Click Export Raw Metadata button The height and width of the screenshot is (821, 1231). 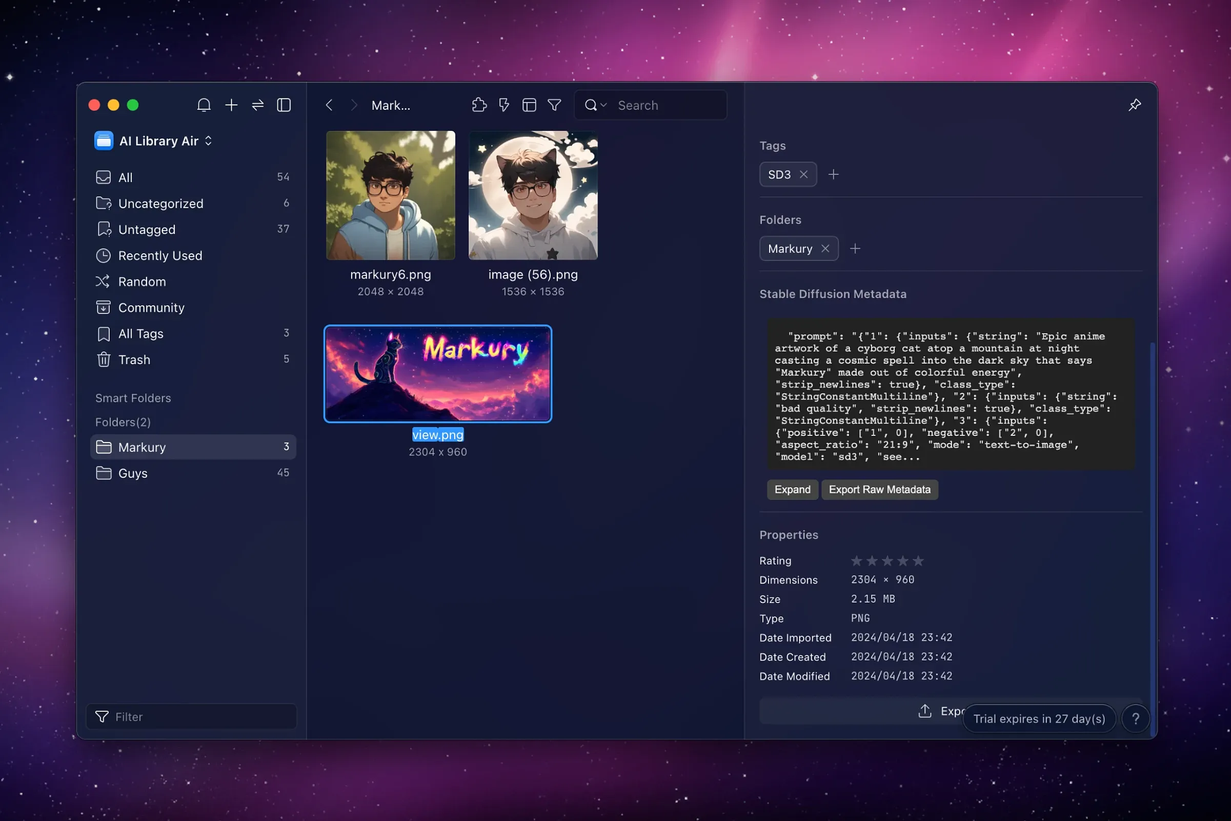tap(879, 490)
